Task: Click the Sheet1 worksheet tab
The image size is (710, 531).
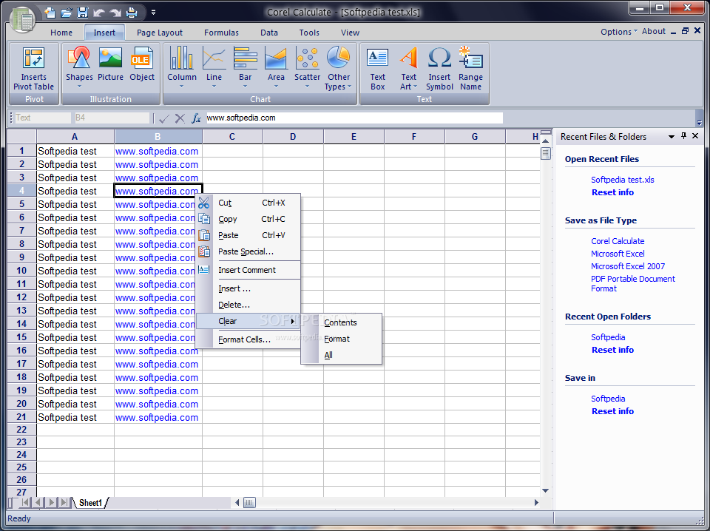Action: 90,502
